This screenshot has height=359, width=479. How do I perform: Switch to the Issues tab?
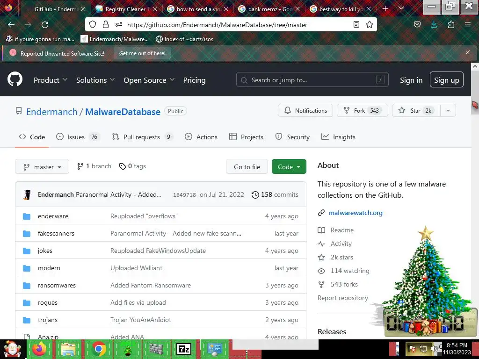77,137
